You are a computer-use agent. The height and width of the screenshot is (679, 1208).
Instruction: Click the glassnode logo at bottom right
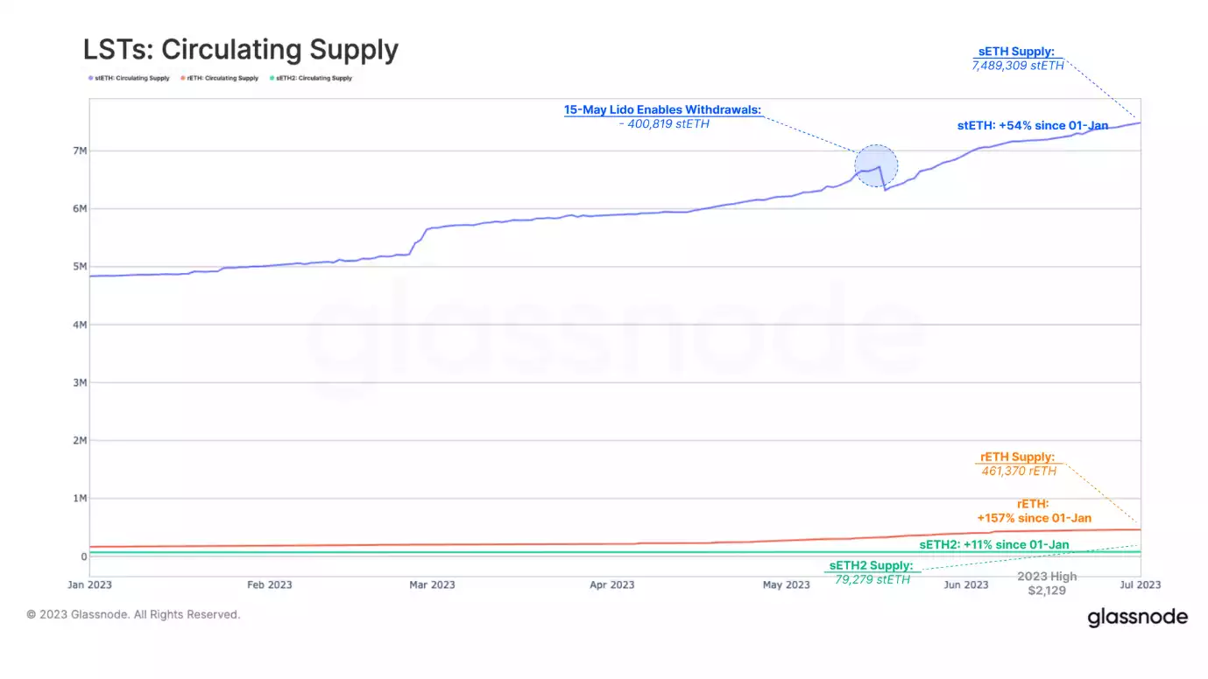coord(1137,618)
